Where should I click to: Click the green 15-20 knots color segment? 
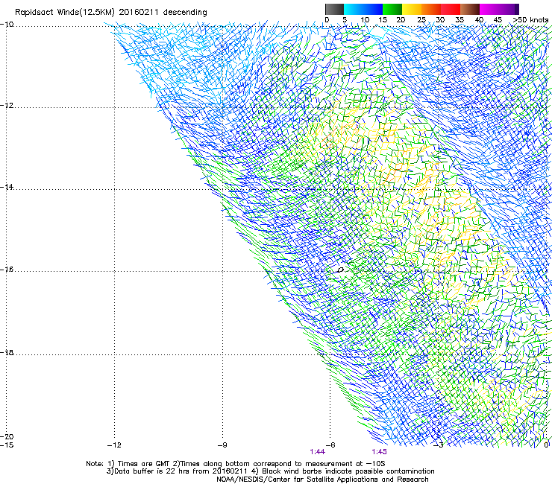(392, 9)
